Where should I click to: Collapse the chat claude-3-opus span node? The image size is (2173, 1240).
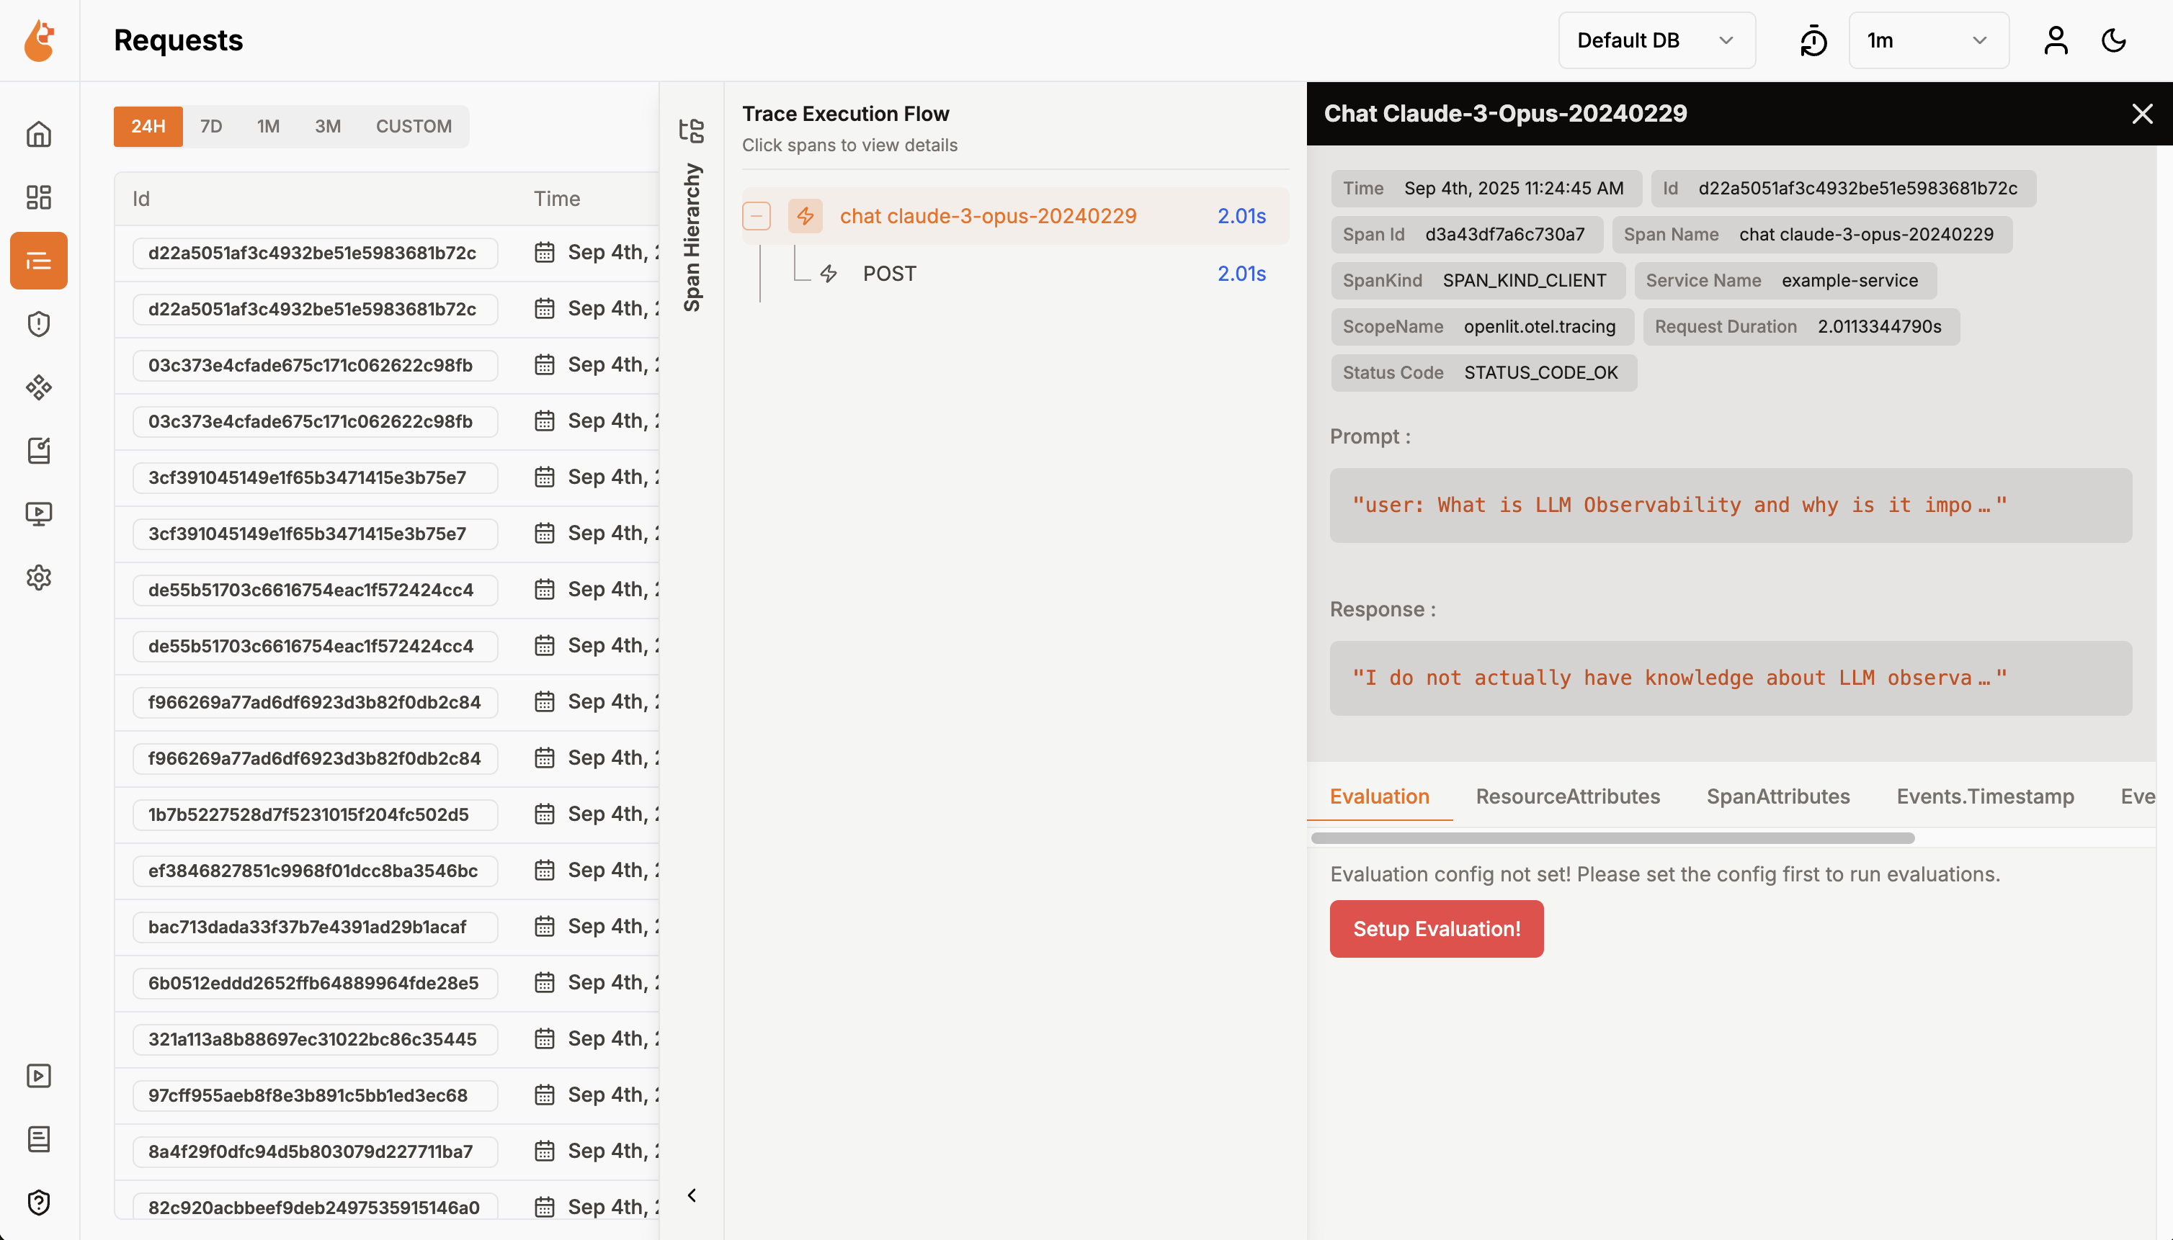757,216
